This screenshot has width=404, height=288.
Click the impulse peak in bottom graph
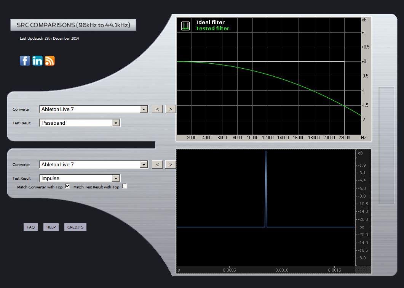[266, 189]
